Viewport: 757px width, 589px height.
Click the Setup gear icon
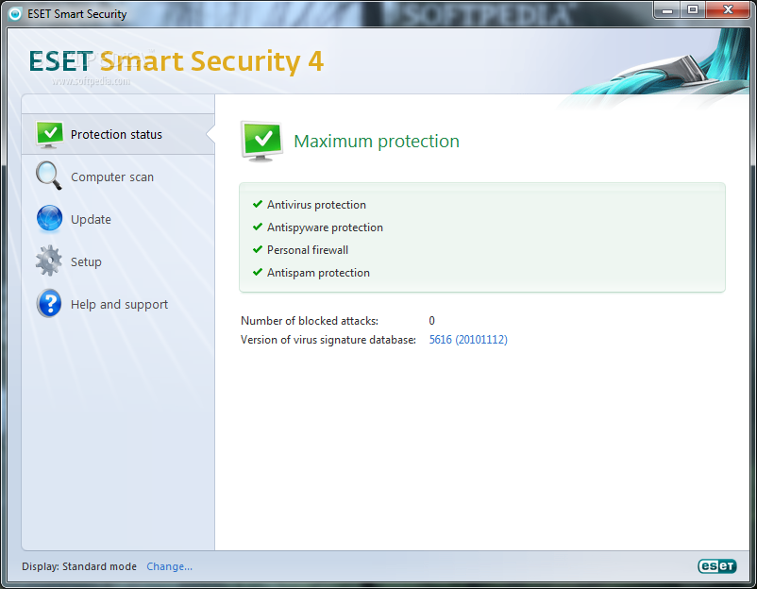point(49,261)
